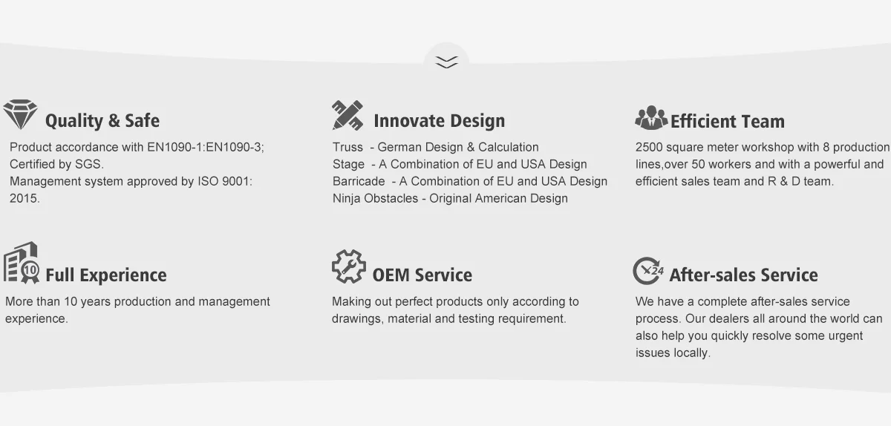Image resolution: width=891 pixels, height=426 pixels.
Task: Select the Innovate Design heading
Action: click(439, 121)
